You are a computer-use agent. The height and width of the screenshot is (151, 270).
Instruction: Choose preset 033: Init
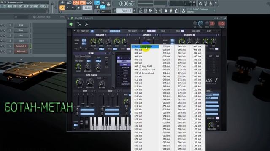point(166,47)
